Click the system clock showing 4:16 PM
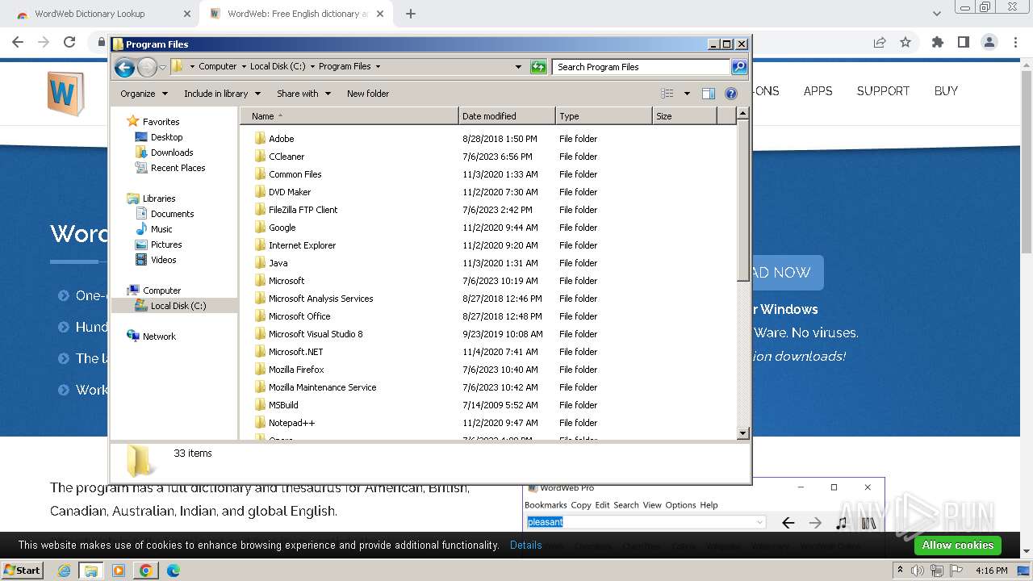Screen dimensions: 1033x581 pos(991,571)
